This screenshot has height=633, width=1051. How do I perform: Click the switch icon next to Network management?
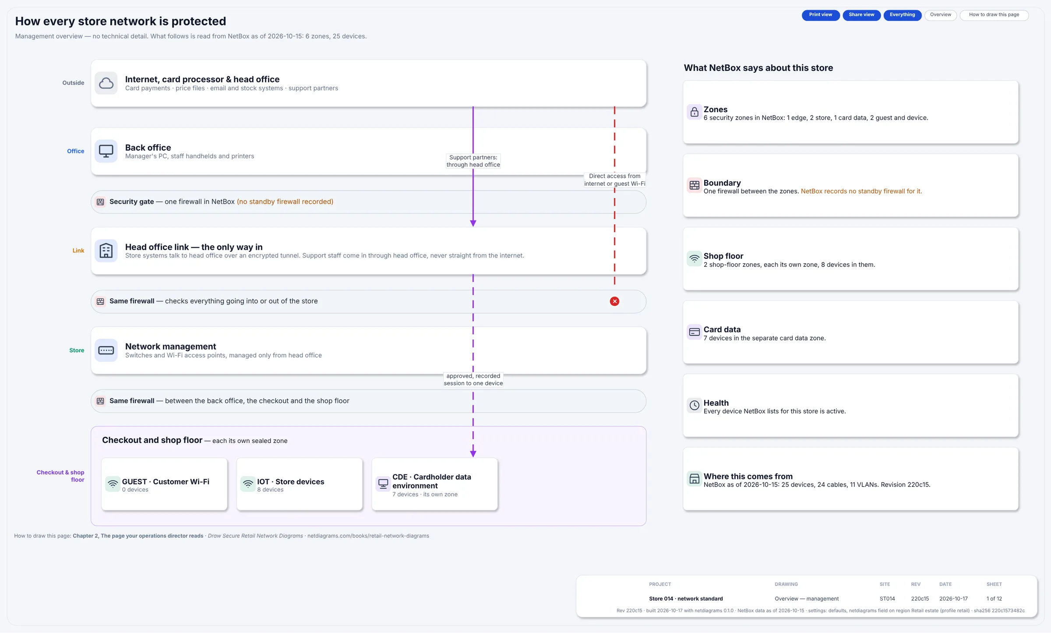pos(106,350)
